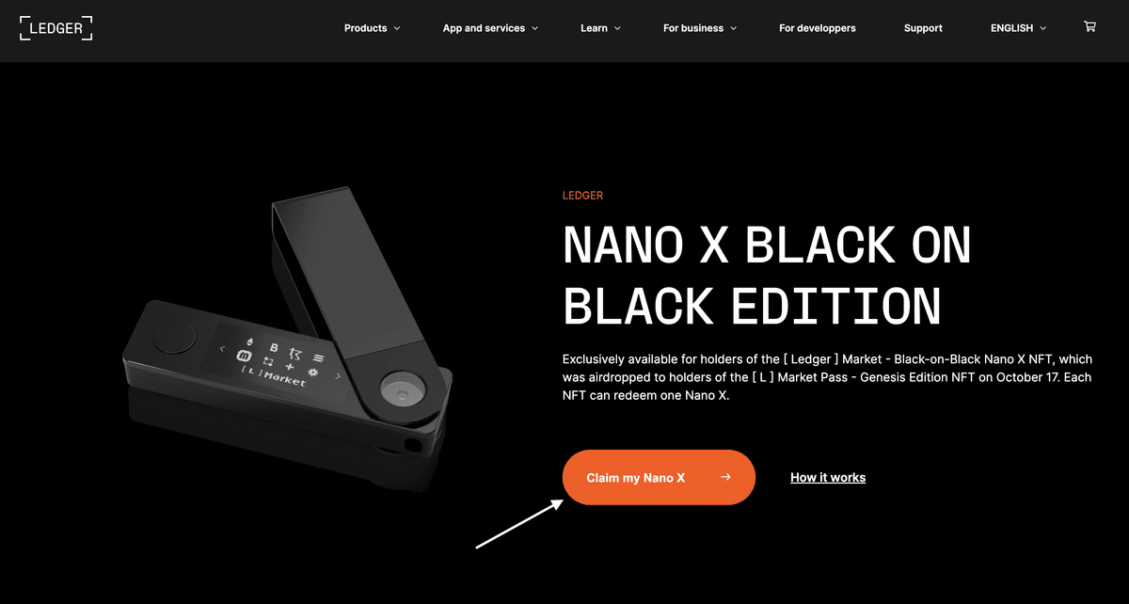Click the Claim my Nano X text
The width and height of the screenshot is (1129, 604).
tap(636, 478)
